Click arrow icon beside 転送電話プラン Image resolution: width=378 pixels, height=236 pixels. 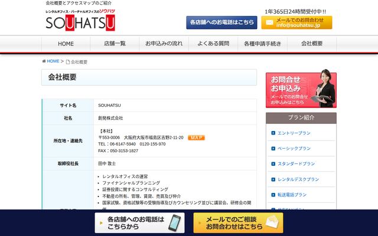coord(273,195)
